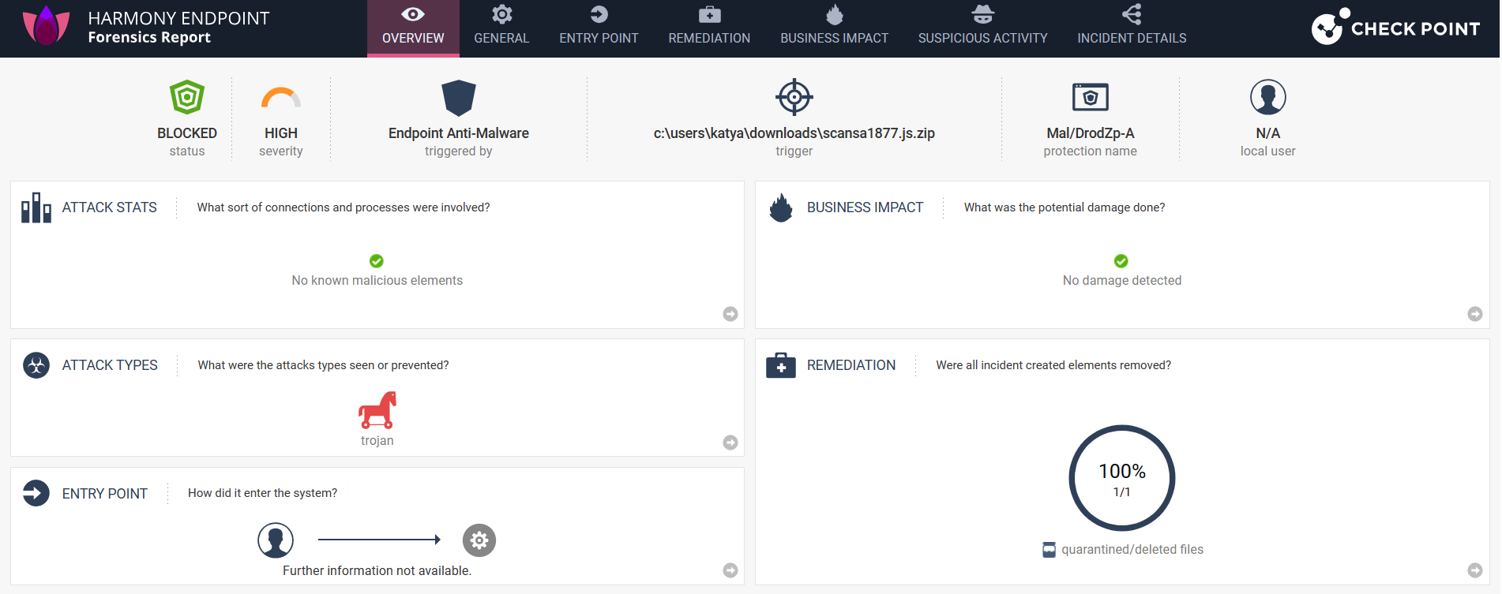Image resolution: width=1502 pixels, height=594 pixels.
Task: Click the Attack Types panel title
Action: click(x=110, y=365)
